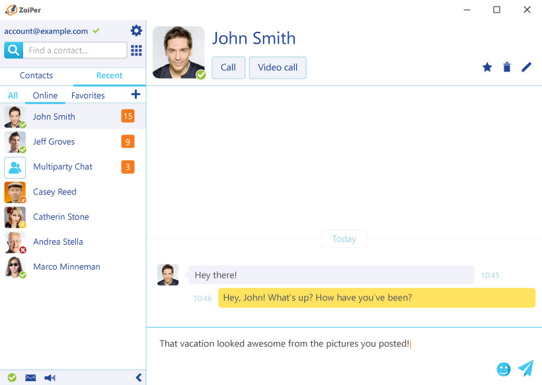Click the blue search magnifier icon

[14, 50]
